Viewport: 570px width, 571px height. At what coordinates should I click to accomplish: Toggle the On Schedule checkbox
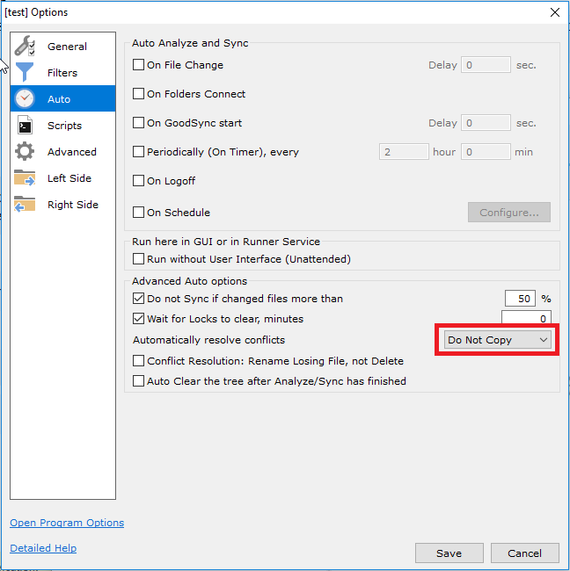click(x=138, y=213)
